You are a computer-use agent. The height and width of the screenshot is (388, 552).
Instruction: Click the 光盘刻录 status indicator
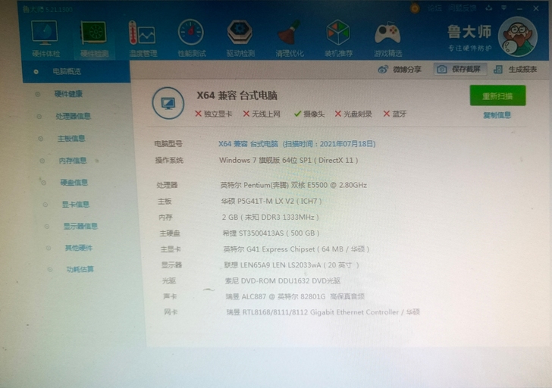coord(353,114)
